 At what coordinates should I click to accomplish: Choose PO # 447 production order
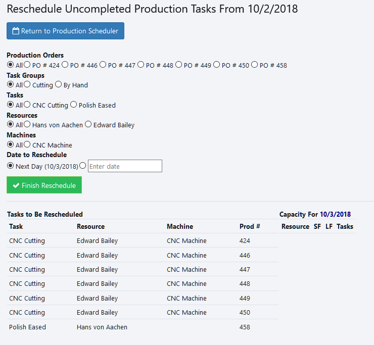[103, 65]
